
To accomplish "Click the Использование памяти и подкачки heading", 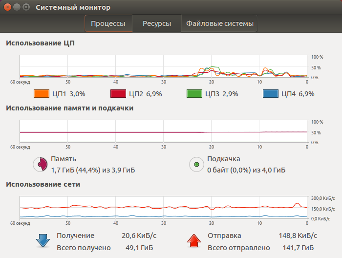I will click(x=69, y=108).
